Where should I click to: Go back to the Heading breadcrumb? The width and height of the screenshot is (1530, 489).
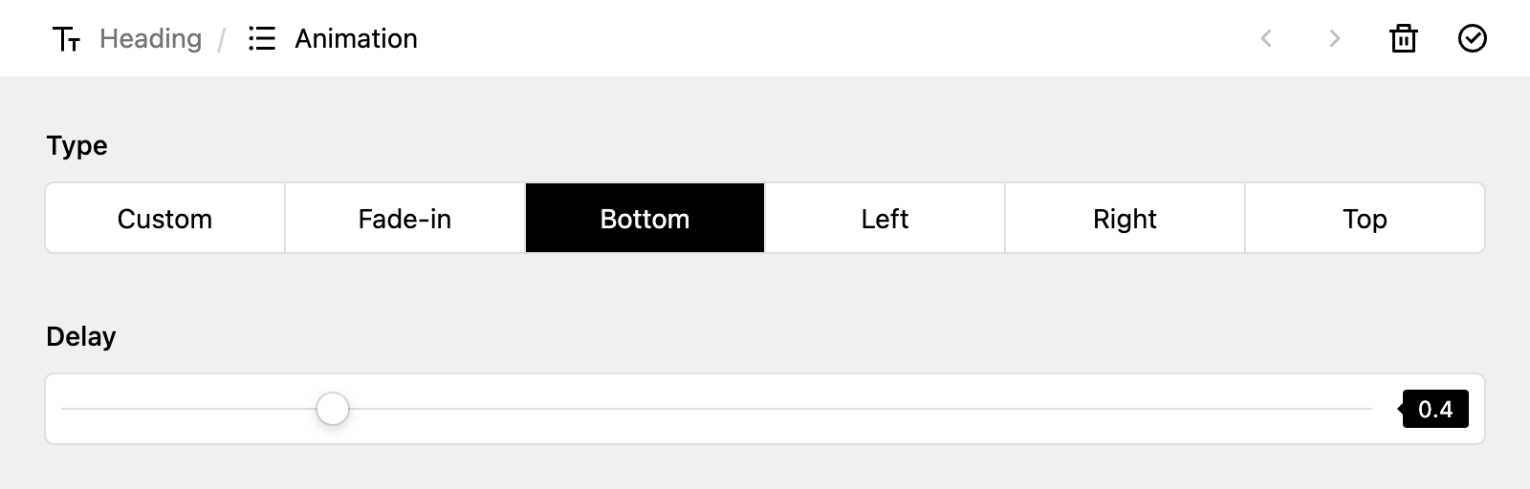click(x=150, y=38)
